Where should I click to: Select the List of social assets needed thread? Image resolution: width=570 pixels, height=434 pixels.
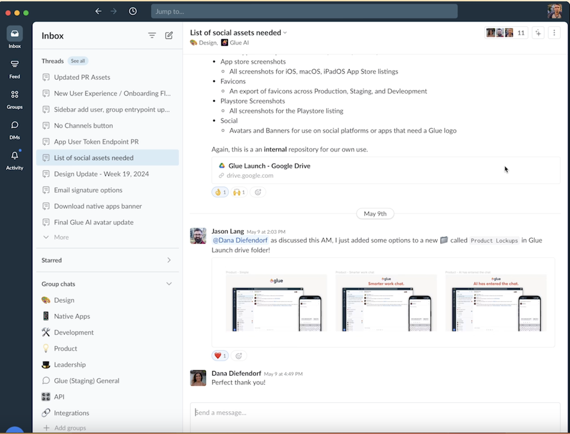pos(108,157)
